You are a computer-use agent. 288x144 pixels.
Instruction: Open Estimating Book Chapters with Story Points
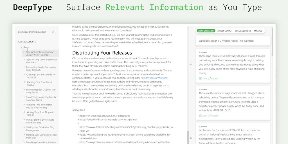(x=41, y=91)
